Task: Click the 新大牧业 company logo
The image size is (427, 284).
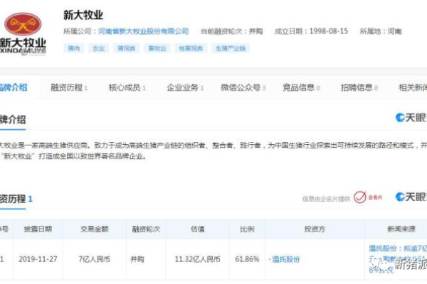Action: coord(23,34)
